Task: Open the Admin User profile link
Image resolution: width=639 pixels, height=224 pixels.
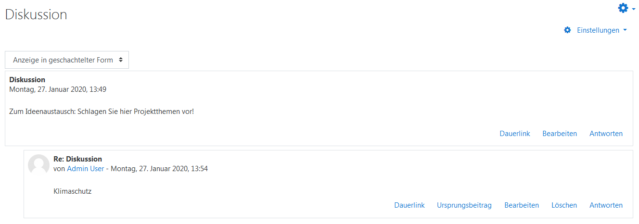Action: coord(85,169)
